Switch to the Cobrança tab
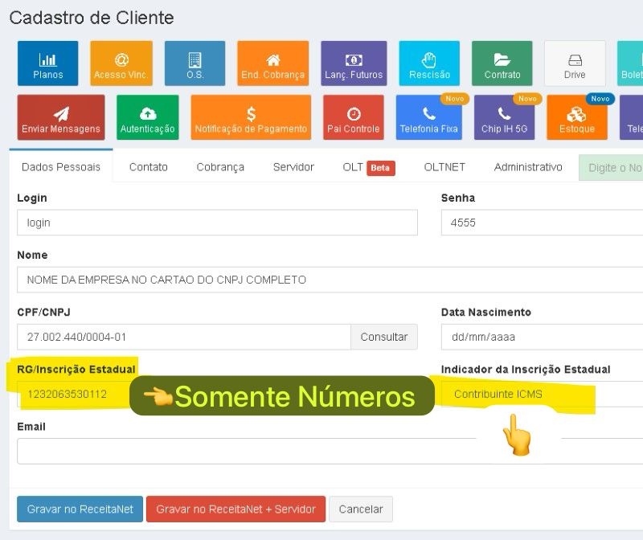Screen dimensions: 643x540 [x=220, y=167]
